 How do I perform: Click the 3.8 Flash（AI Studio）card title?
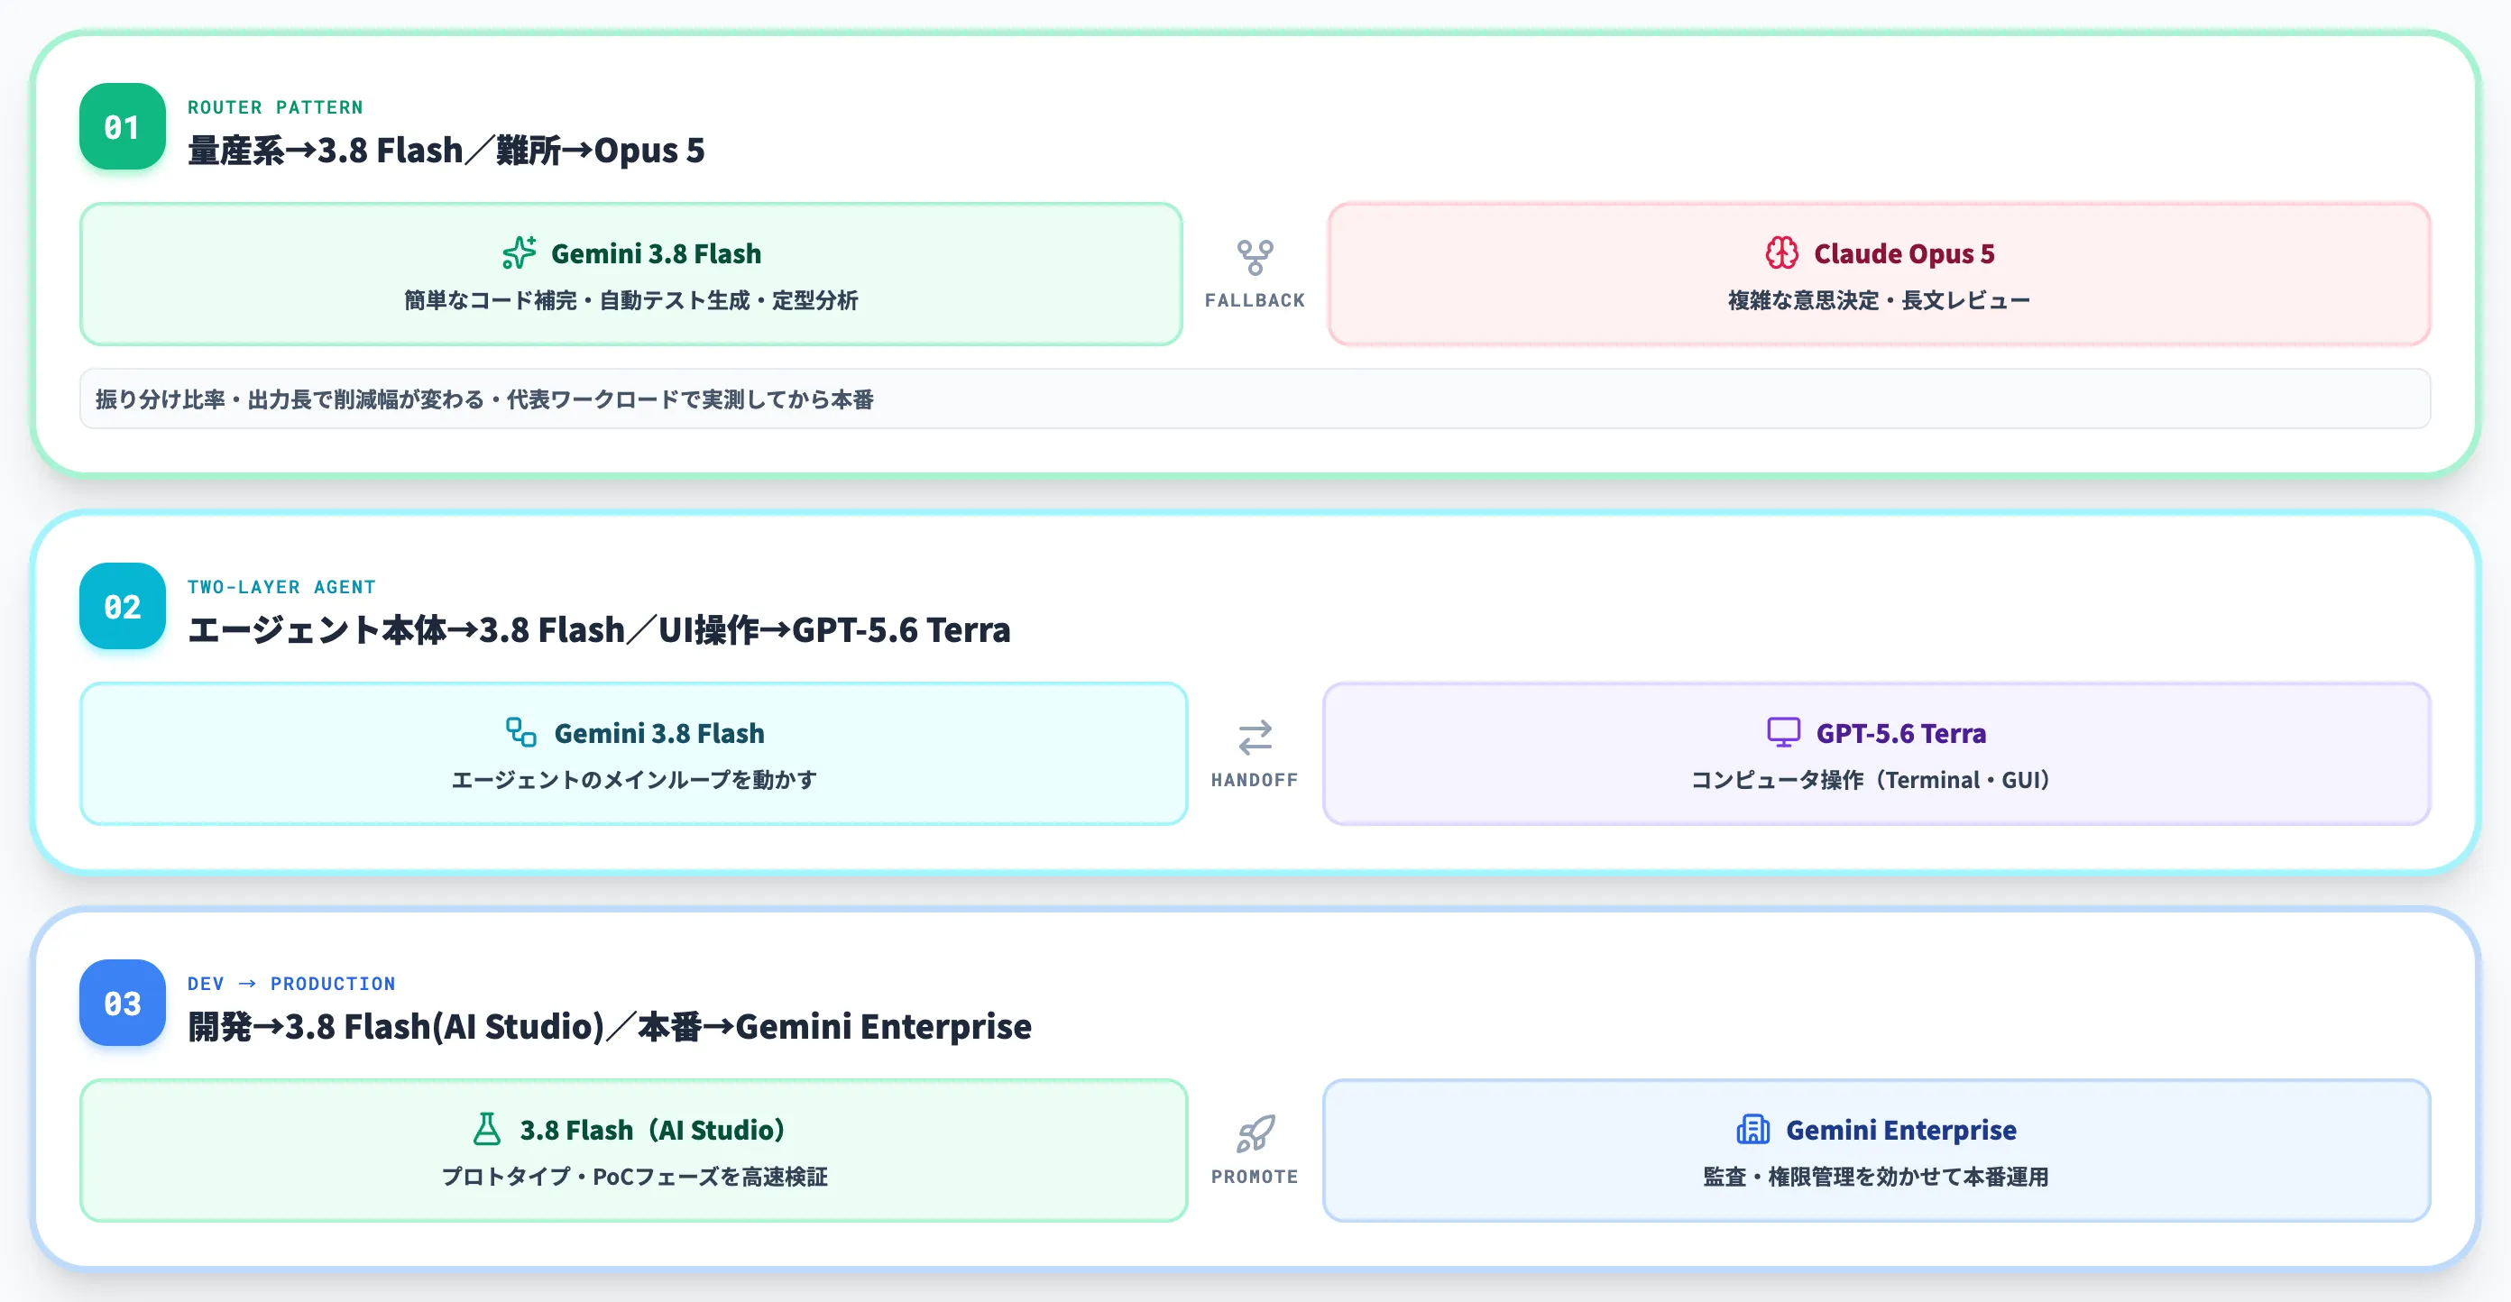652,1130
